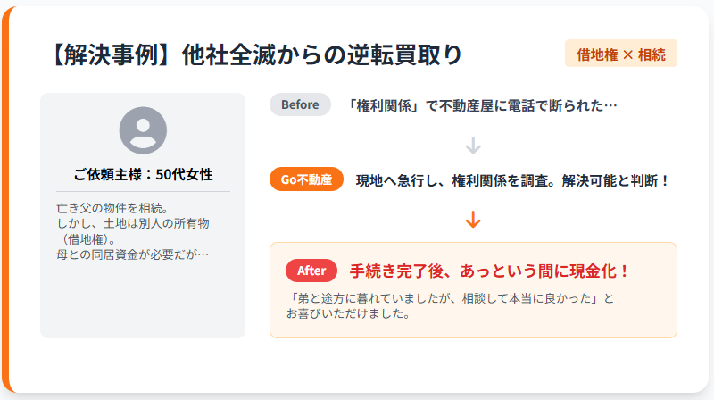Screen dimensions: 714x400
Task: Click the gray Before badge
Action: [x=300, y=104]
